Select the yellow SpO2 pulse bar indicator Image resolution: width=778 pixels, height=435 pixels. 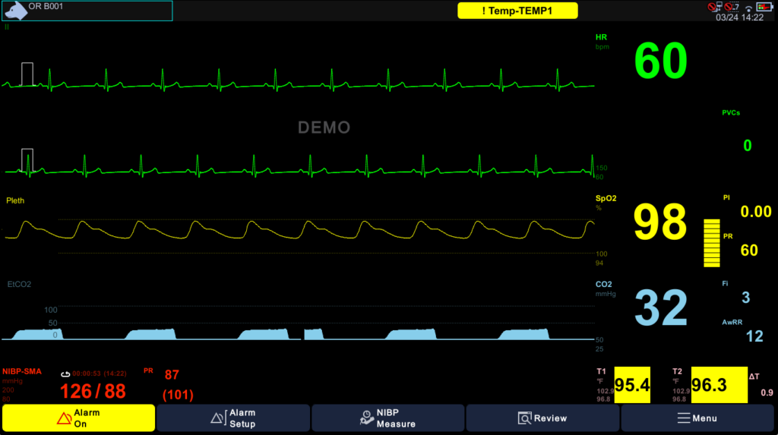tap(711, 243)
